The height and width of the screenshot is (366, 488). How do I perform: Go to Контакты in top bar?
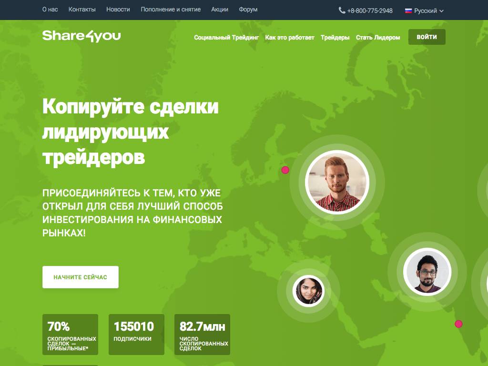coord(82,10)
